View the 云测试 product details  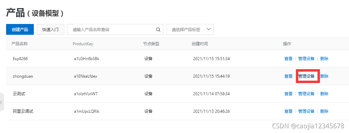(x=288, y=94)
